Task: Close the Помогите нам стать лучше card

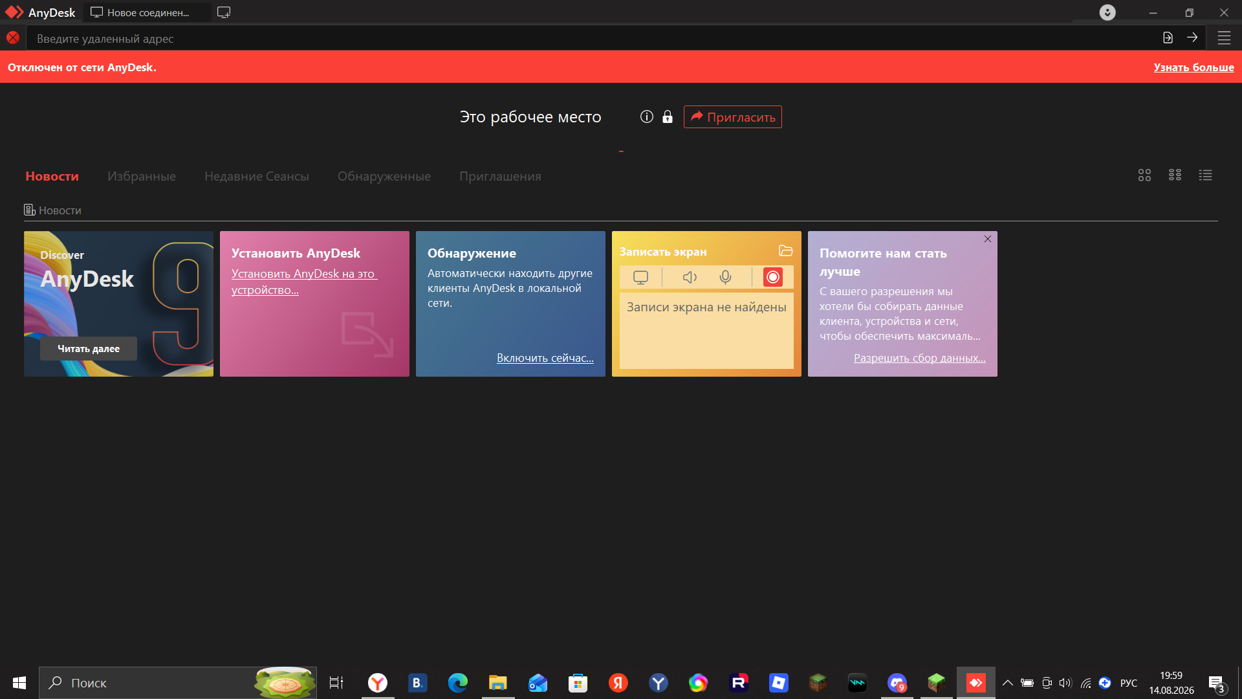Action: [988, 239]
